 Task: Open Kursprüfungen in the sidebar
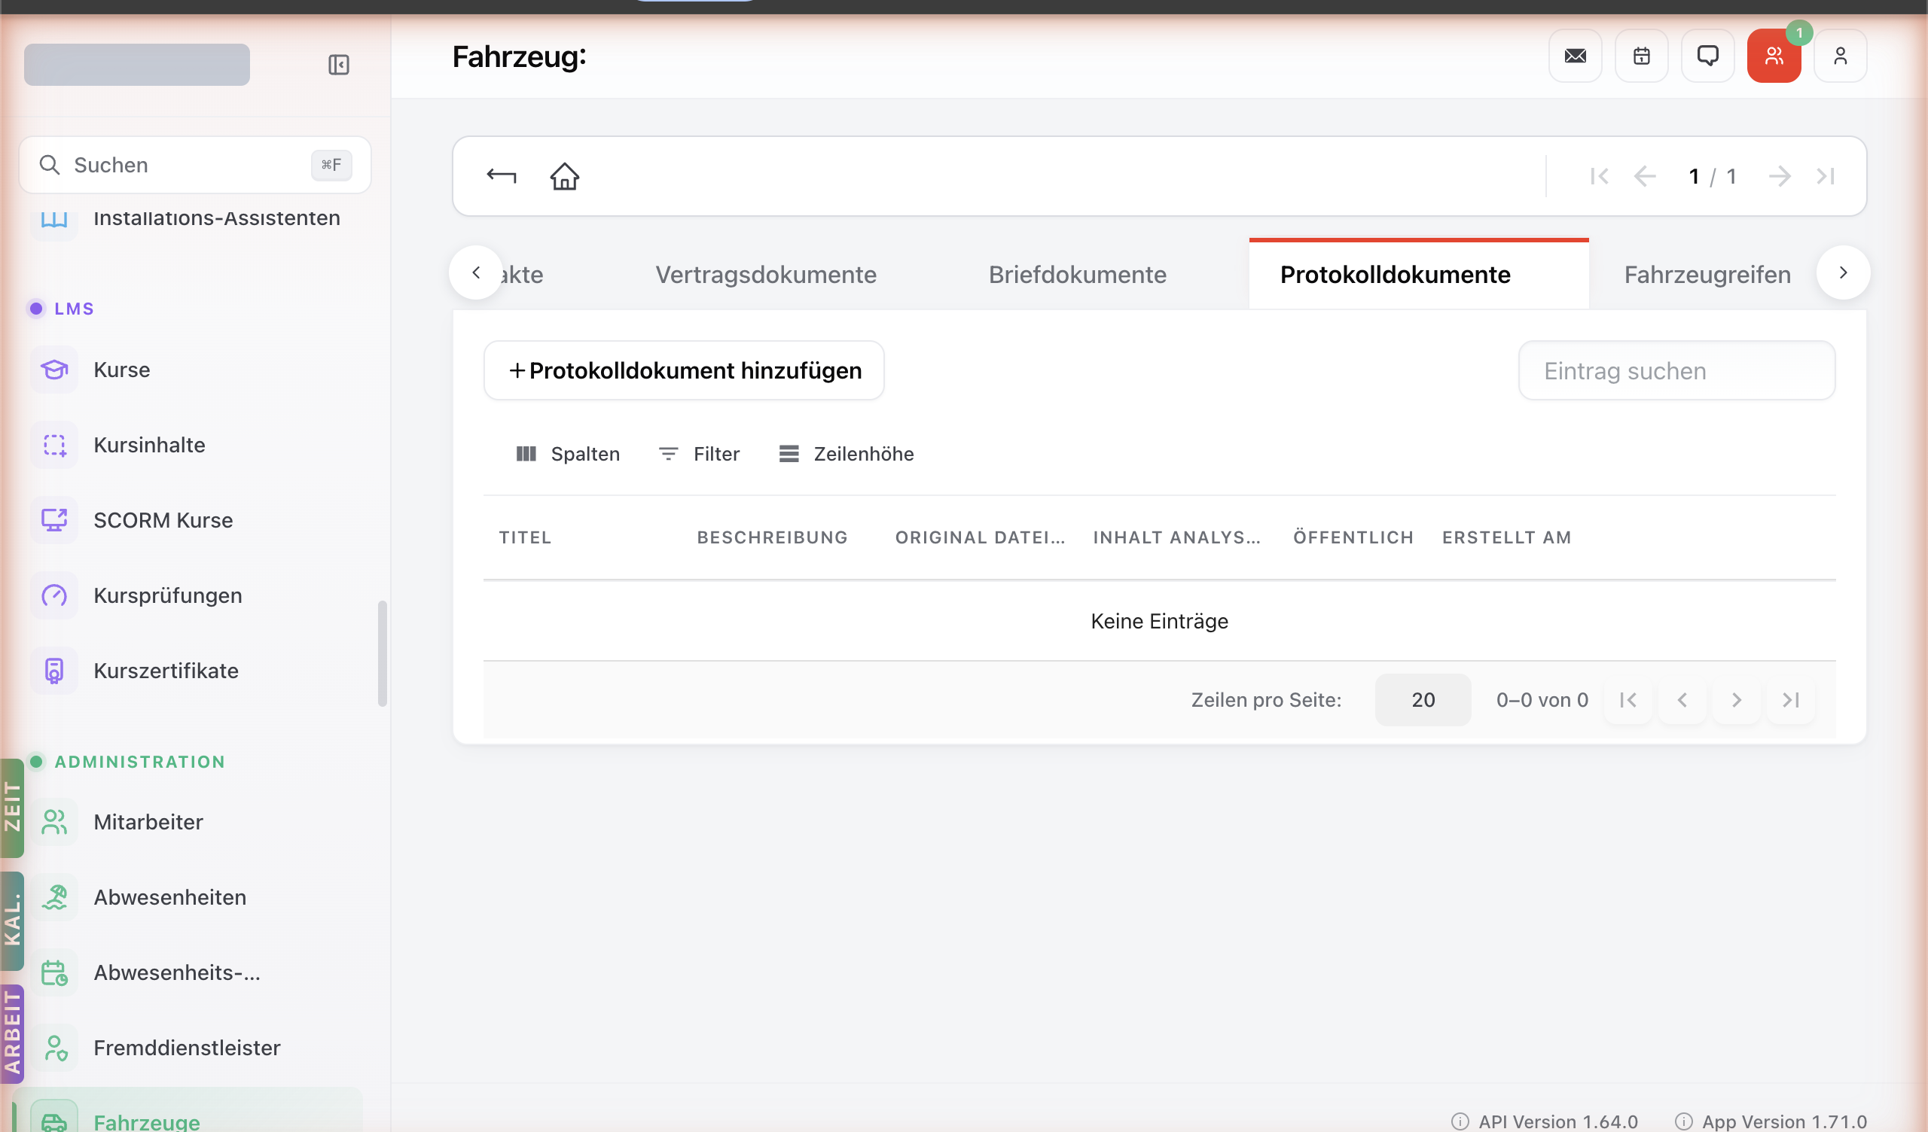point(195,596)
